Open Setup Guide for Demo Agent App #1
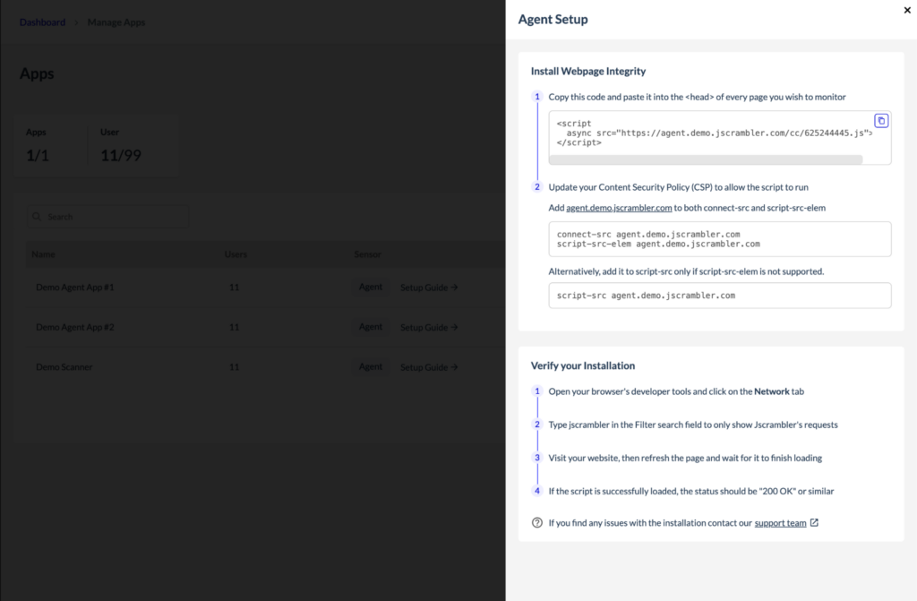Screen dimensions: 917x601 429,288
